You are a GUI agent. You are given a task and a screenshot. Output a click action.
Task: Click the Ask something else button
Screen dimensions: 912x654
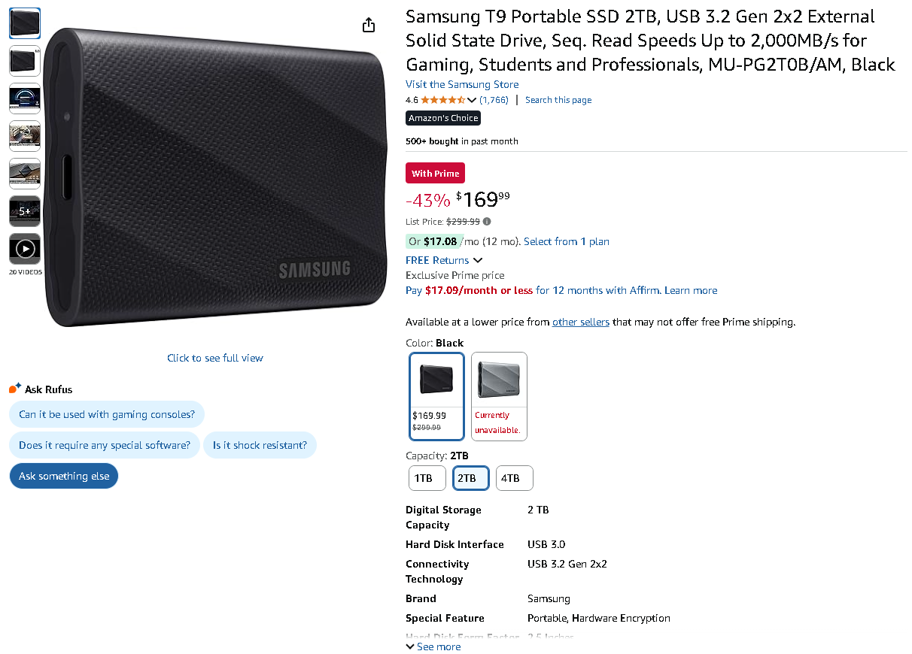[x=64, y=476]
